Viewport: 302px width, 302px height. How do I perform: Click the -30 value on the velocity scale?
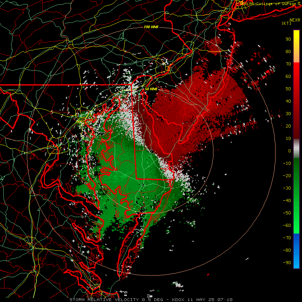coord(287,188)
